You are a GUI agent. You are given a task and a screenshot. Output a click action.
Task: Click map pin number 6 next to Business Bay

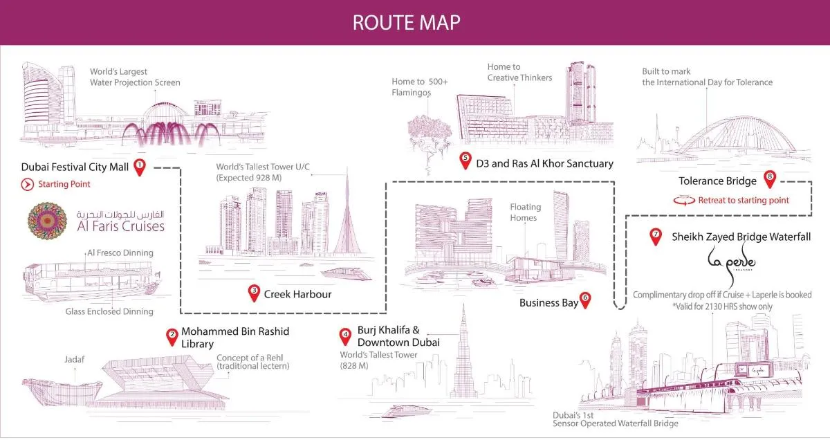(585, 300)
